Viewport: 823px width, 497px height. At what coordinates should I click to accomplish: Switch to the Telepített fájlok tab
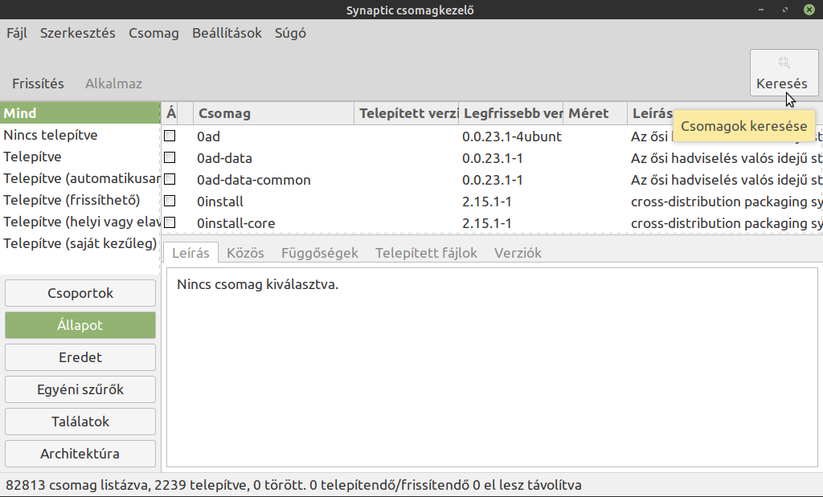426,253
